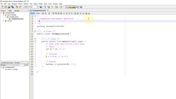Open the default config combo box

click(31, 7)
